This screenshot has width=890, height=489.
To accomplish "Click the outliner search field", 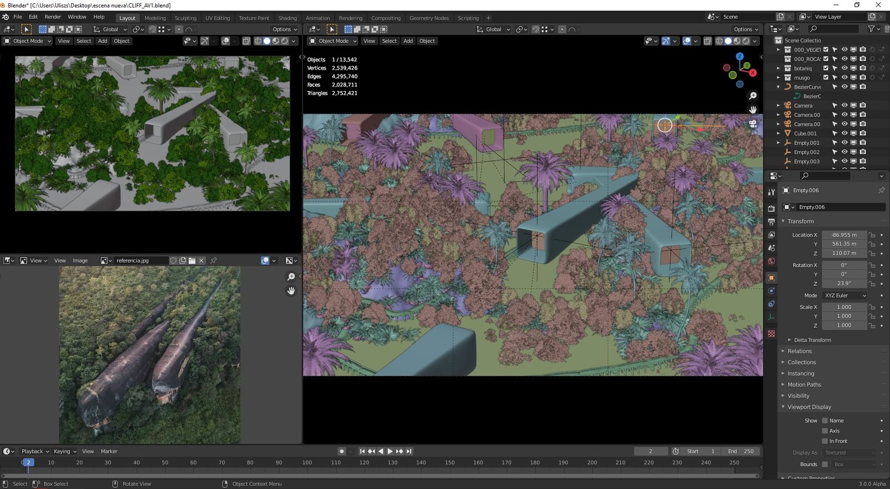I will tap(833, 29).
